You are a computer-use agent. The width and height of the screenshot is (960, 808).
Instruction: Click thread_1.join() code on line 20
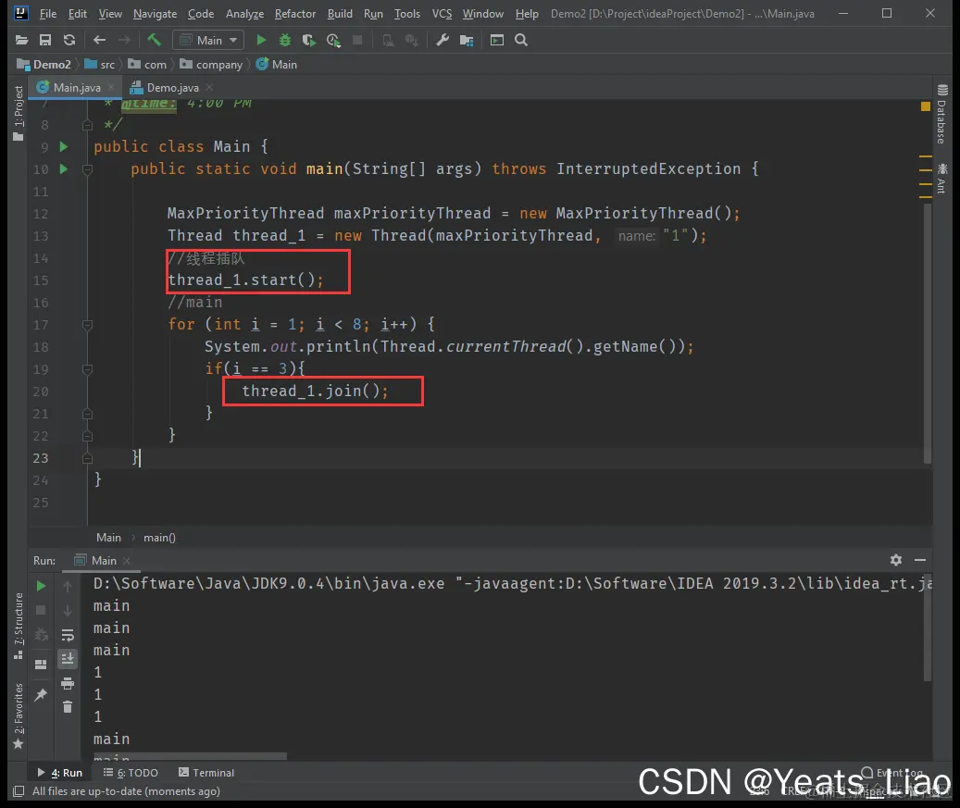315,392
